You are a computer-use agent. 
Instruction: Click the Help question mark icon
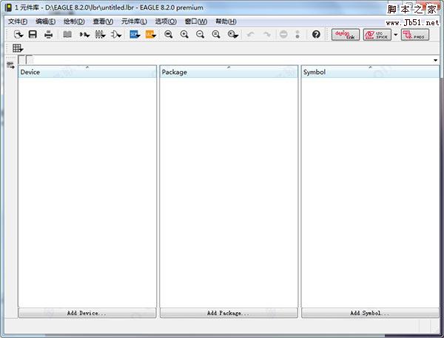click(x=317, y=35)
